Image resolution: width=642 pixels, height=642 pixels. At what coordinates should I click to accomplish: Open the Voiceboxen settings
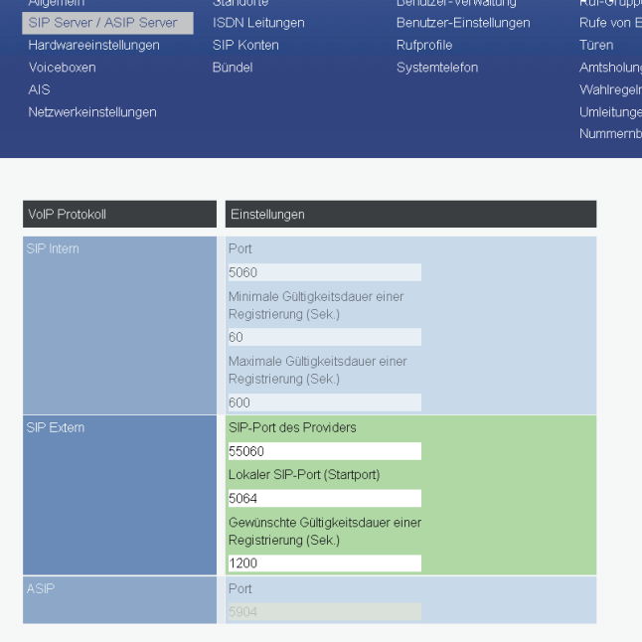coord(64,68)
